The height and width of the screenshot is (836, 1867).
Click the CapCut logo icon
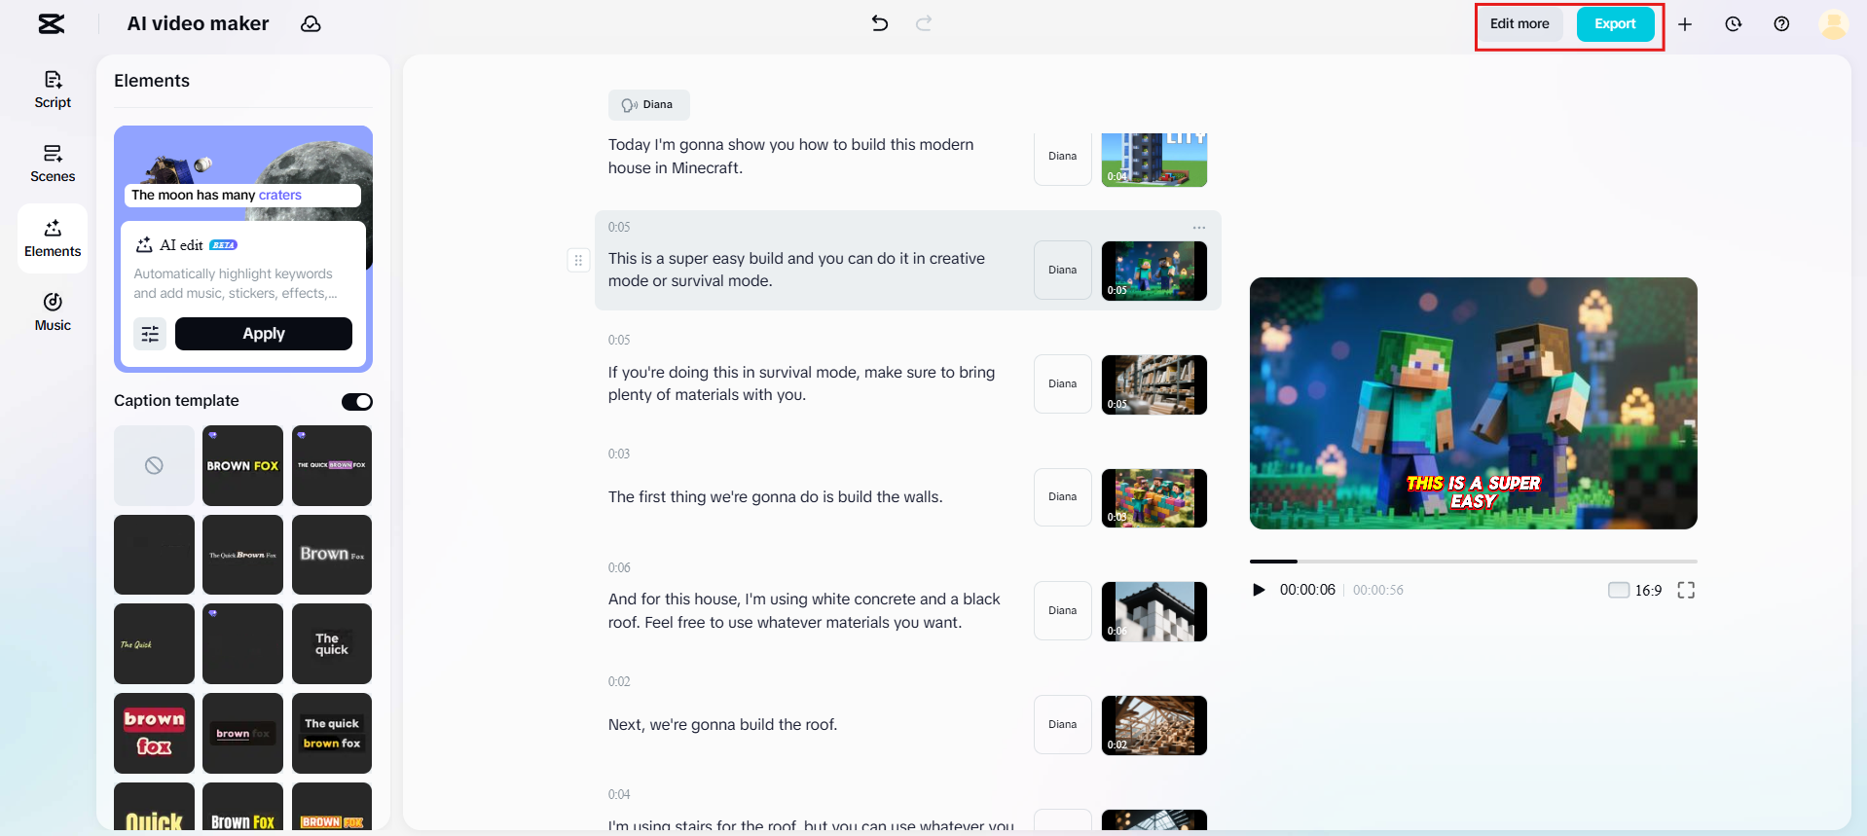52,24
